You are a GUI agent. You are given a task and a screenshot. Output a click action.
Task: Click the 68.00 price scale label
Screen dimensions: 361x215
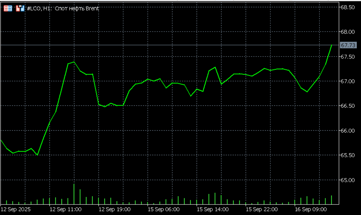(x=348, y=32)
